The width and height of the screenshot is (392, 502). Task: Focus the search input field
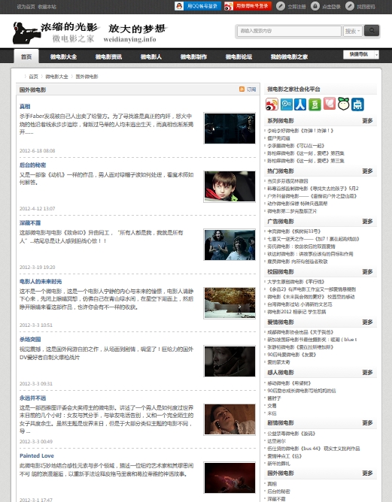[289, 31]
